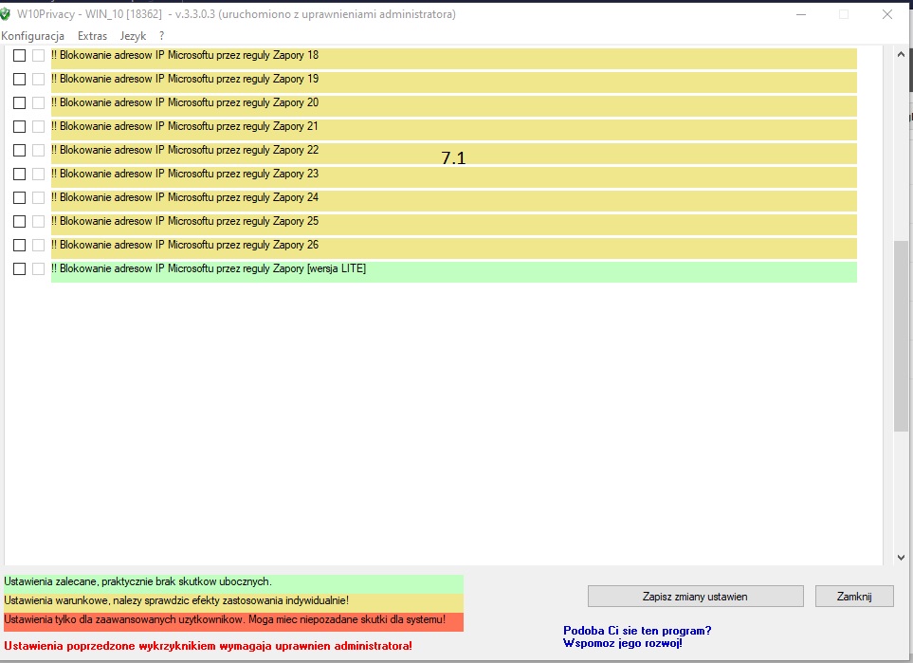Select text 'Blokowanie adresow IP ... Zapory 25'

[x=185, y=221]
